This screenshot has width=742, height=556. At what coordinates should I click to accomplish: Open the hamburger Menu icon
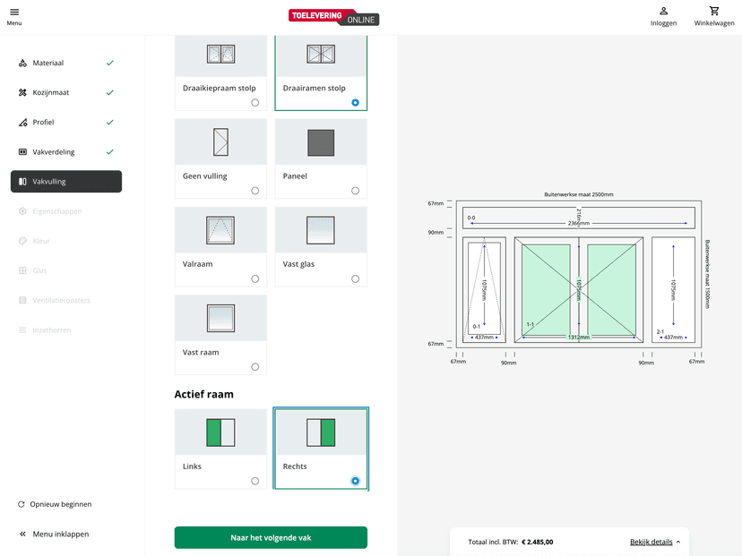[x=14, y=12]
